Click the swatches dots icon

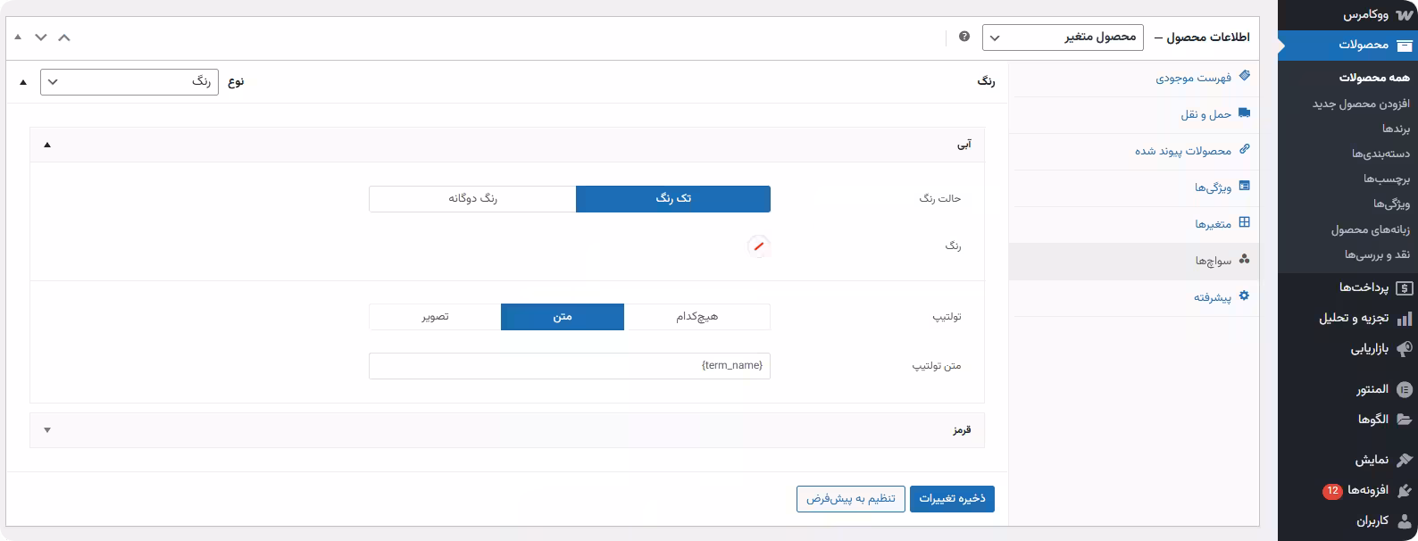pyautogui.click(x=1245, y=260)
